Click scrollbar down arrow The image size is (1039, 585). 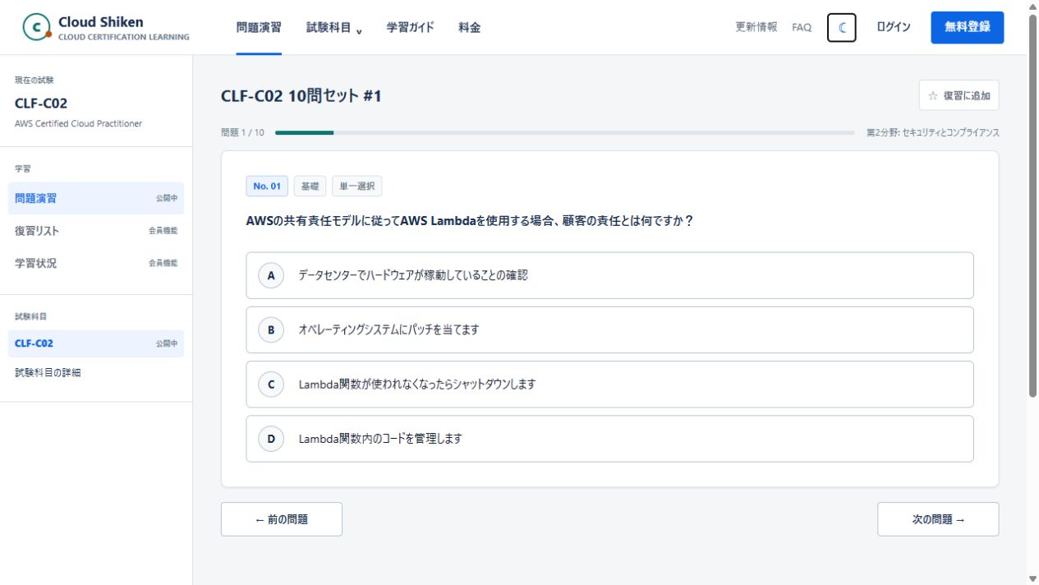tap(1032, 578)
